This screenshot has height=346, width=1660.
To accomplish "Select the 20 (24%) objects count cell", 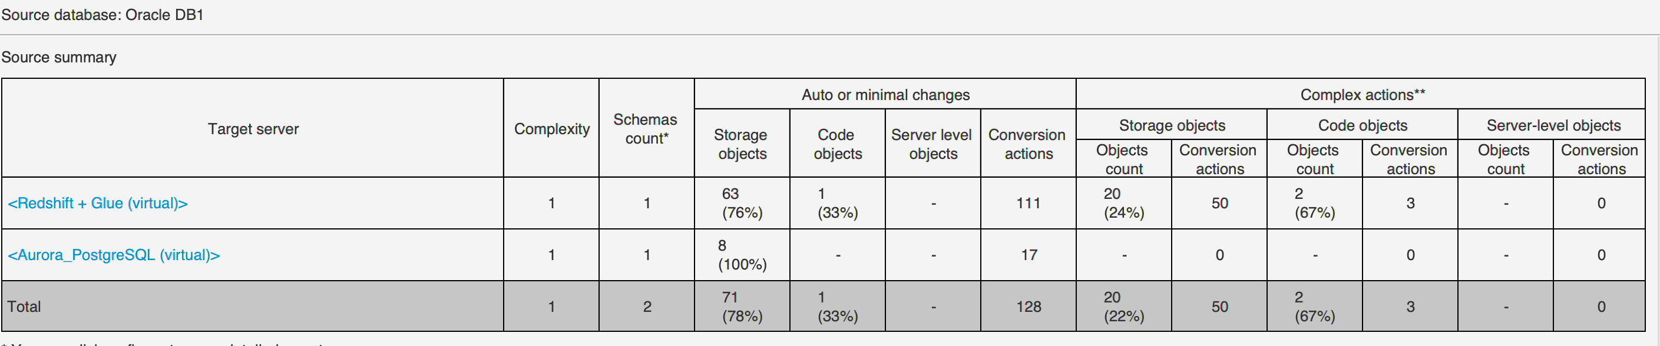I will pos(1123,203).
